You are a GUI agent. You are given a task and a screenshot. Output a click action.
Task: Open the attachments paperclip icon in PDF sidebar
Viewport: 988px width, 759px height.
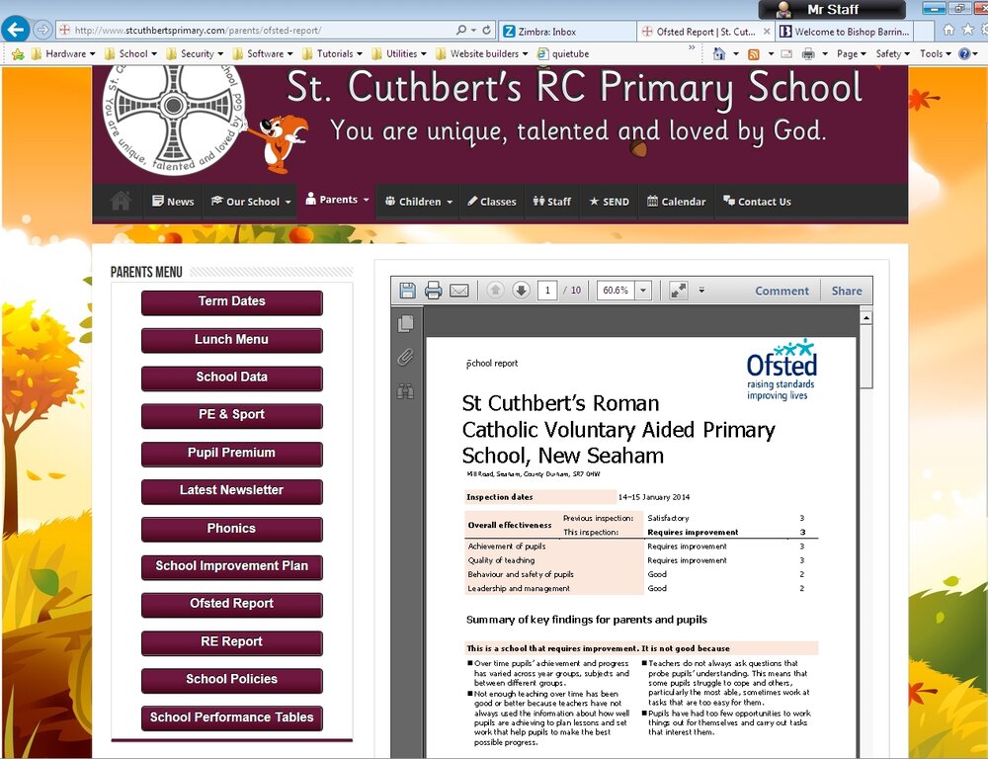tap(406, 358)
